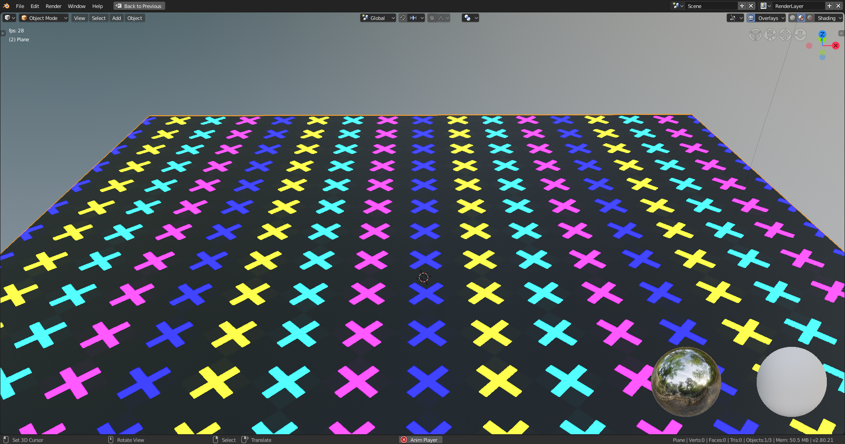Open the viewport Add menu
The width and height of the screenshot is (845, 444).
(116, 18)
